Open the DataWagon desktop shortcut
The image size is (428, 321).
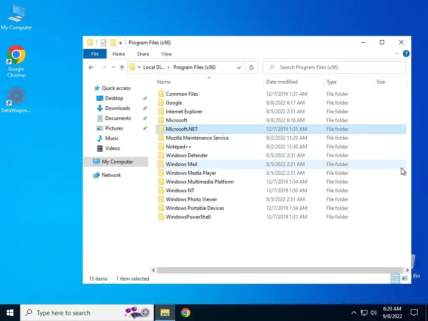point(16,100)
